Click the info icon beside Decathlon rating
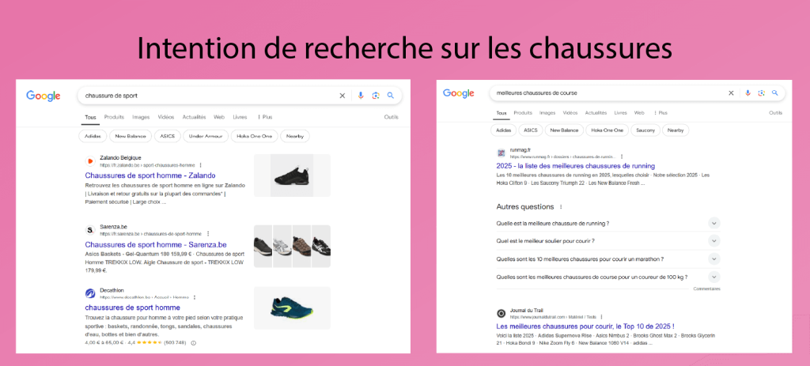 click(x=193, y=342)
